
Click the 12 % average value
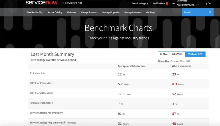tap(121, 74)
